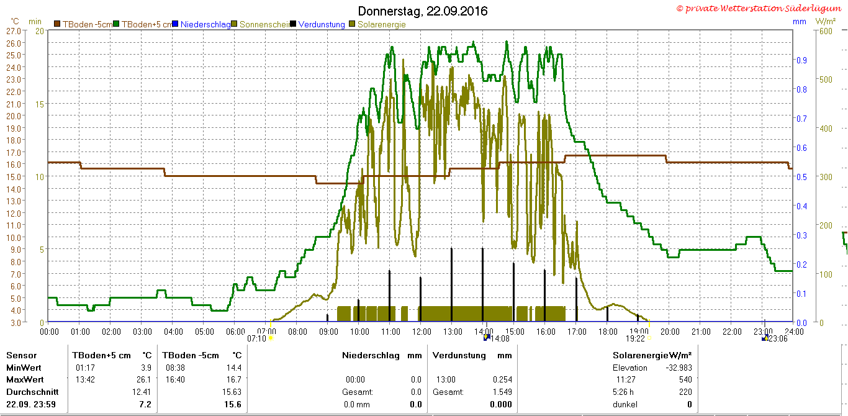Click the Solarenergie W/m² table header
848x416 pixels.
point(652,355)
